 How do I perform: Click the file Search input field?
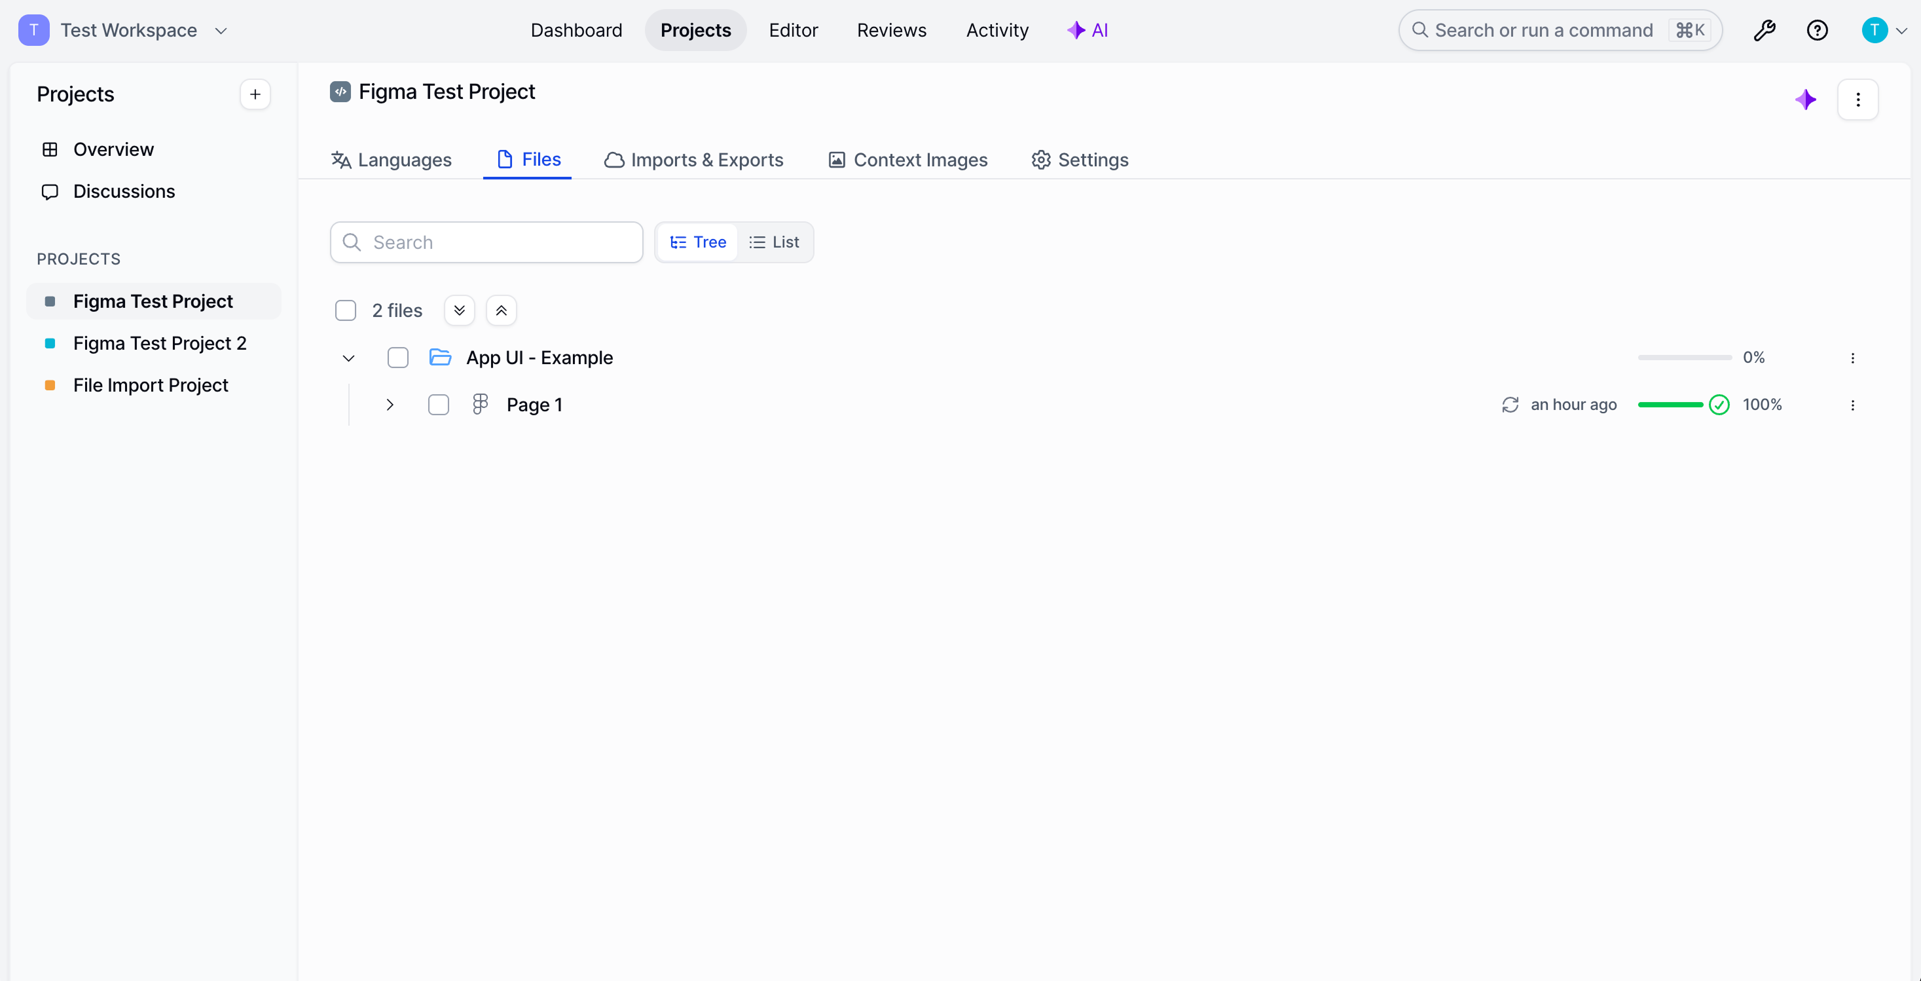point(486,242)
